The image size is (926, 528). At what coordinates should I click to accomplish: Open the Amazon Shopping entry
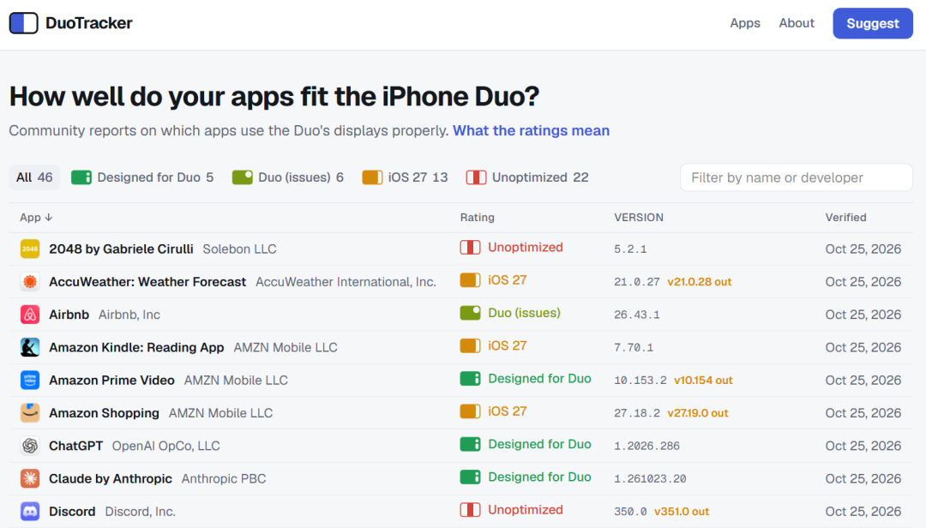click(x=104, y=413)
